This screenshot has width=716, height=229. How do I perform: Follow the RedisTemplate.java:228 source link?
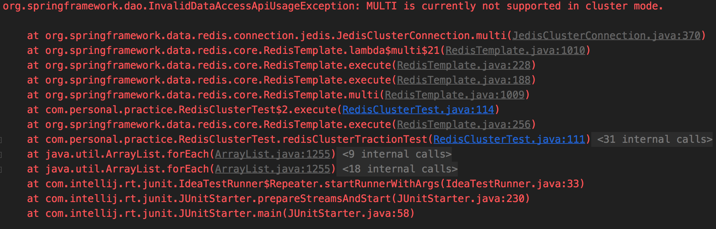coord(464,65)
